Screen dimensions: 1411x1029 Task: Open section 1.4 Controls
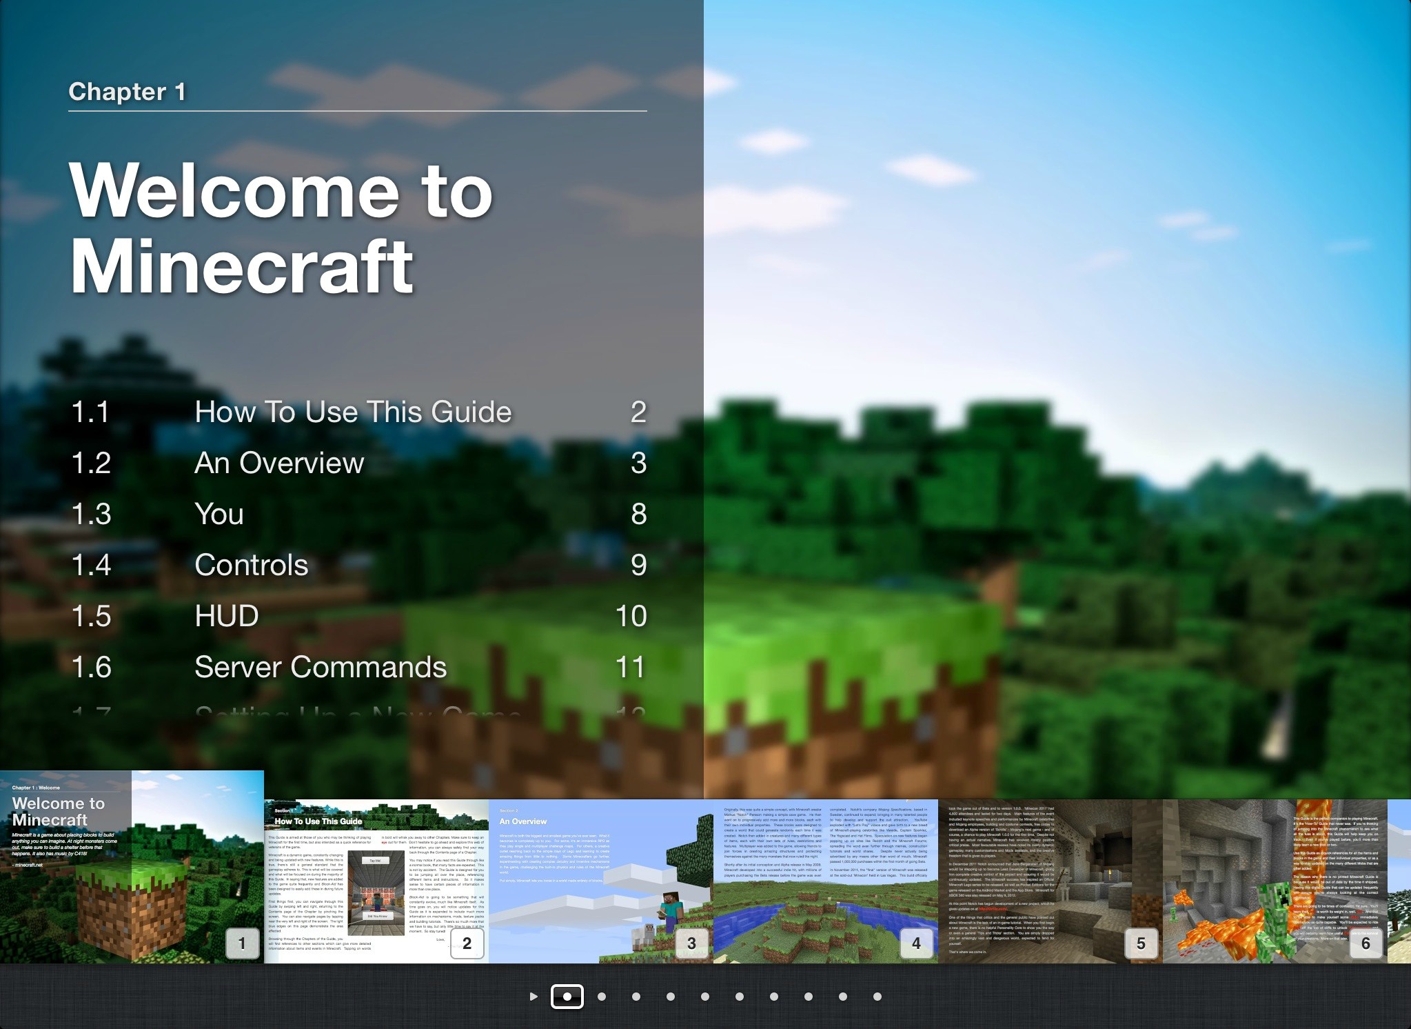pyautogui.click(x=358, y=565)
